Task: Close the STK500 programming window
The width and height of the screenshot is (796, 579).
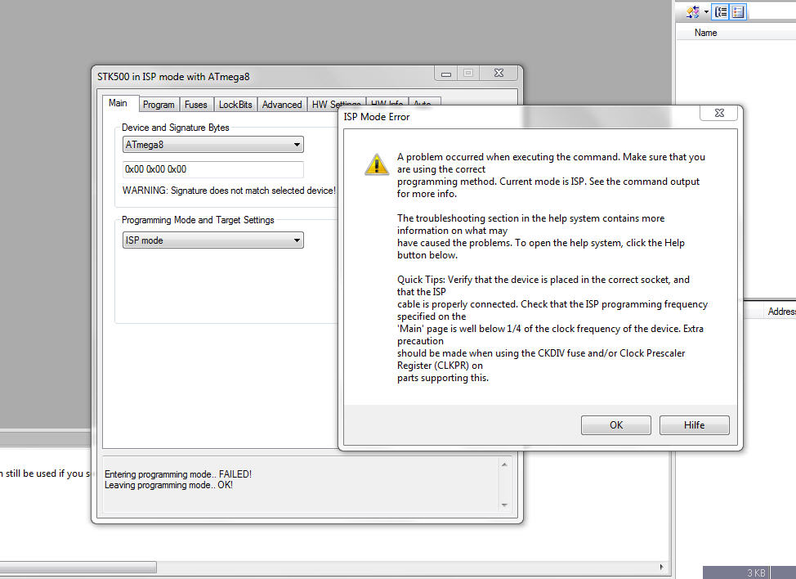Action: pyautogui.click(x=499, y=74)
